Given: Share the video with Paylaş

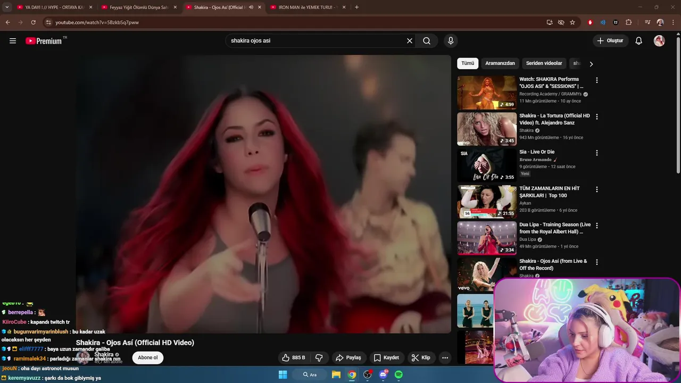Looking at the screenshot, I should [x=348, y=357].
